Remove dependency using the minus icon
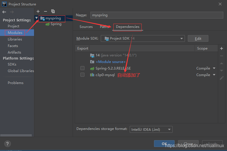 click(222, 56)
